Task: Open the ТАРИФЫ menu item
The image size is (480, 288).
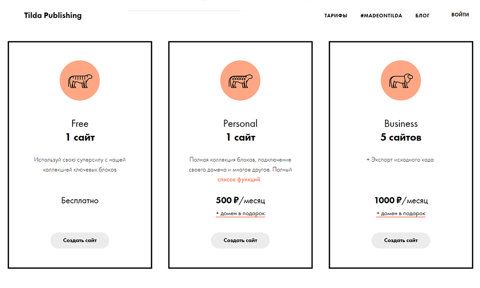Action: tap(336, 16)
